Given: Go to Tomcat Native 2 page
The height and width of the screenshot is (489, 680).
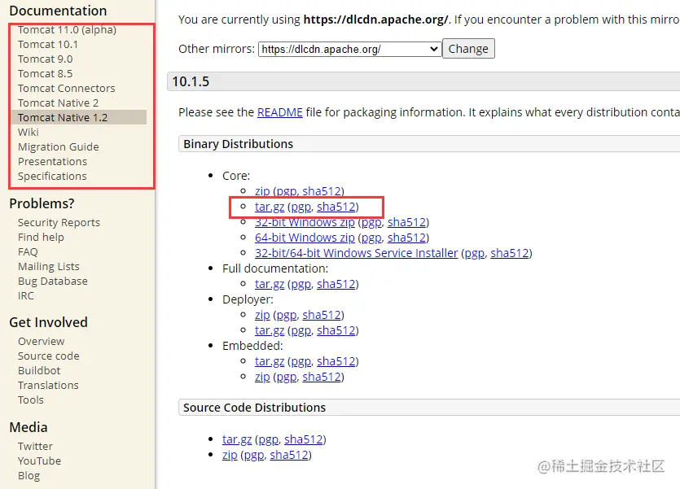Looking at the screenshot, I should tap(58, 103).
